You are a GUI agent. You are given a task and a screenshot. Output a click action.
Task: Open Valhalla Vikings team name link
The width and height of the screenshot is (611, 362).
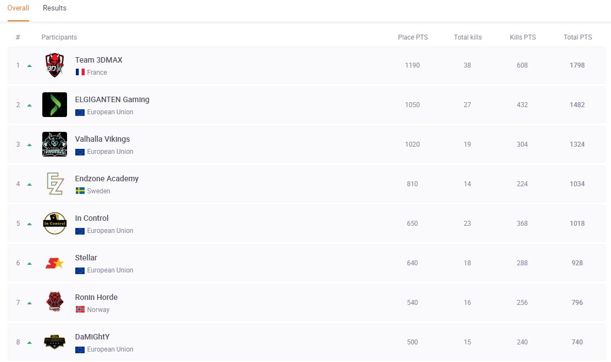pos(103,139)
